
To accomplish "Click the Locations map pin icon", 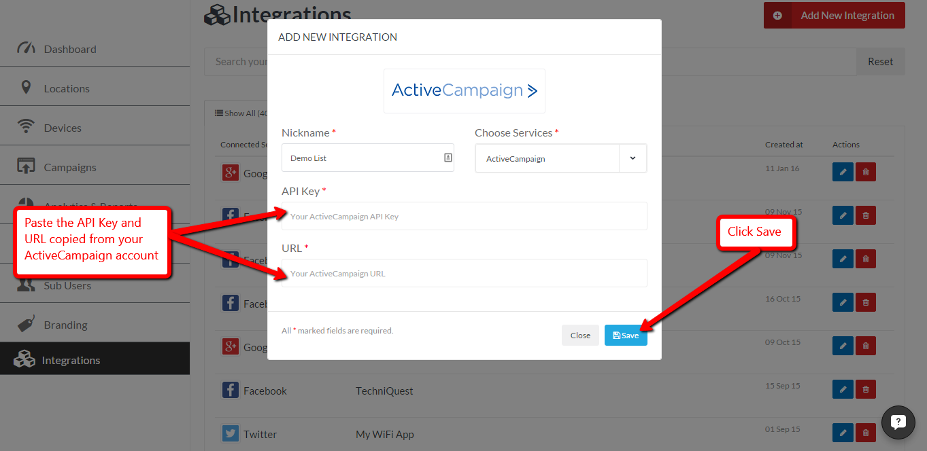I will click(x=26, y=88).
